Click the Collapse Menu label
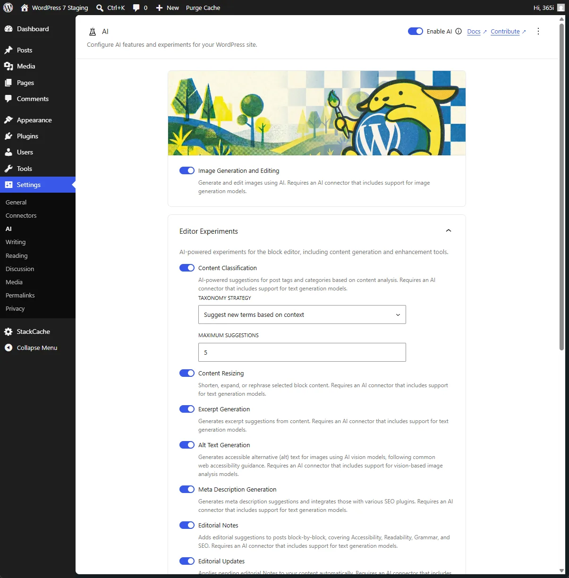The image size is (569, 578). [x=37, y=348]
